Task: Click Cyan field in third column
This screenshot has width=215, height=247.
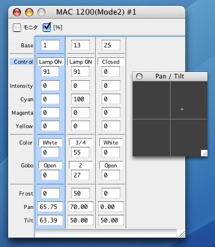Action: [x=111, y=99]
